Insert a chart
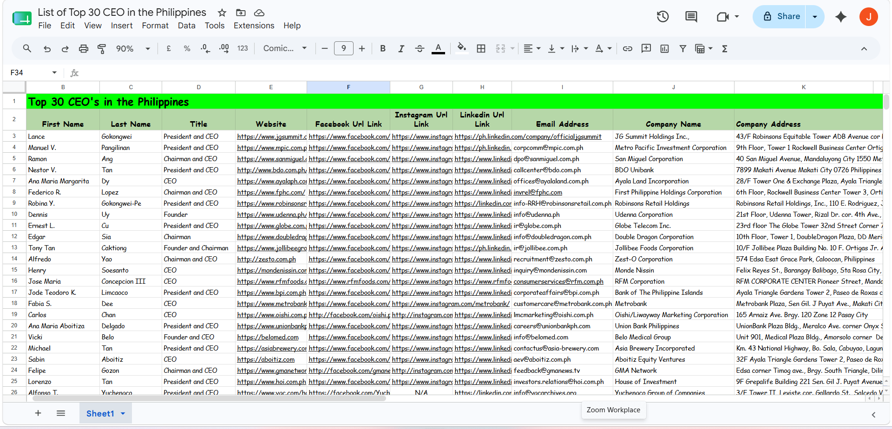892x429 pixels. (x=665, y=48)
